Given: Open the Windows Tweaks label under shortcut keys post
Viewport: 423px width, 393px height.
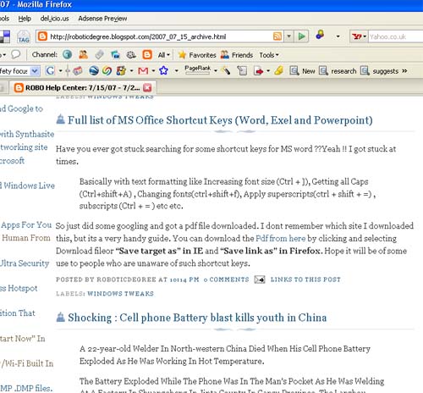Looking at the screenshot, I should tap(120, 294).
